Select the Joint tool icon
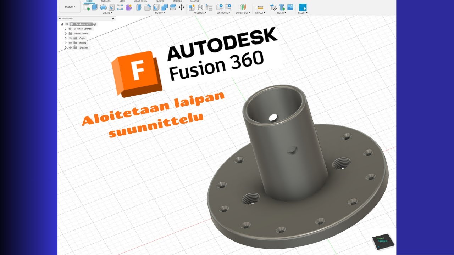 (200, 7)
